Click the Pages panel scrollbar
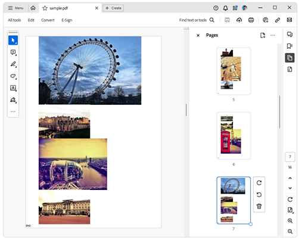Viewport: 299px width, 240px height. pos(279,112)
